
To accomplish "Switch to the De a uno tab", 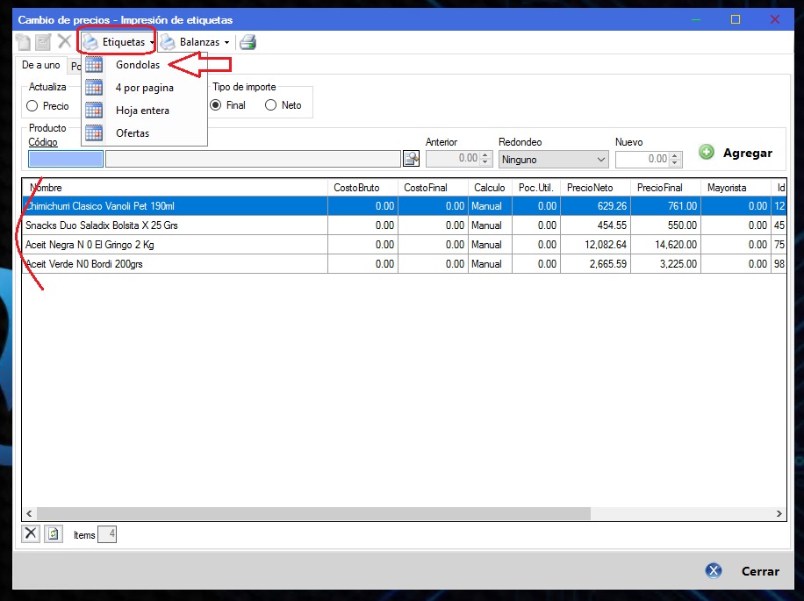I will point(41,66).
